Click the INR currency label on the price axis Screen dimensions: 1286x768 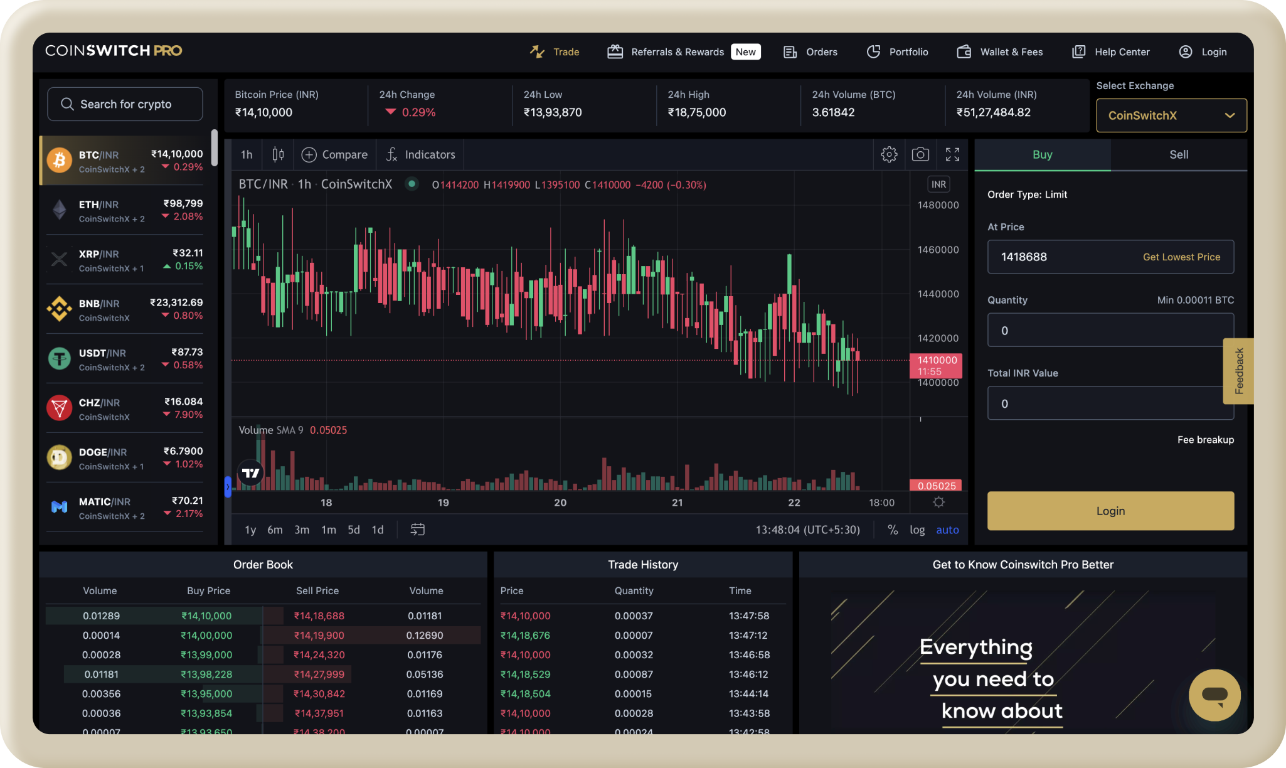point(938,184)
